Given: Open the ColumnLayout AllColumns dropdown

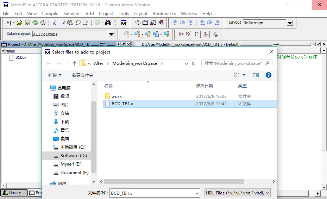Looking at the screenshot, I should point(111,34).
